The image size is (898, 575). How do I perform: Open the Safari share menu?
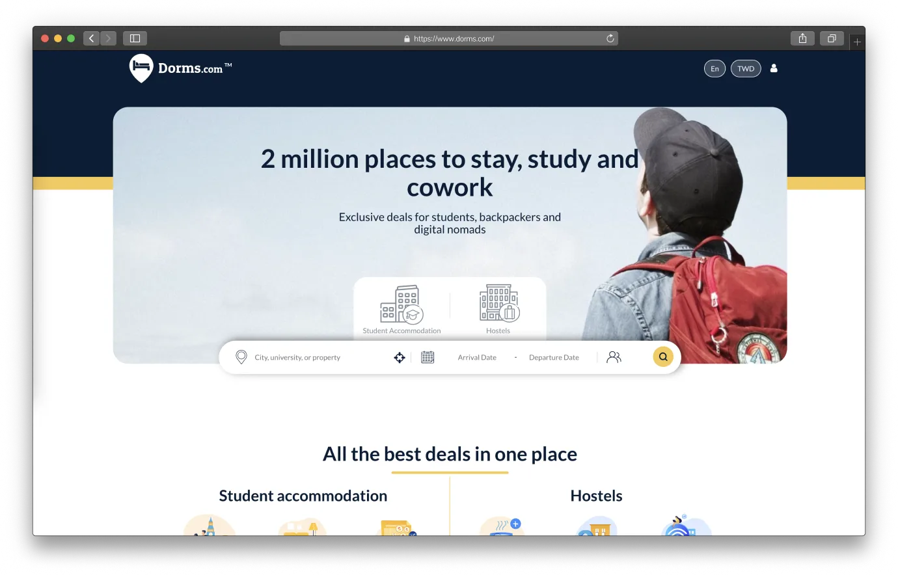[x=802, y=38]
